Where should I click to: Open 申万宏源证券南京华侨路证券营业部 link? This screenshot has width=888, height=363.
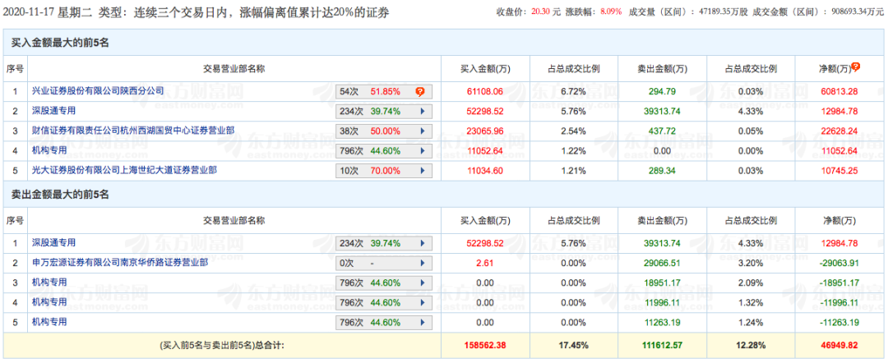pos(120,262)
